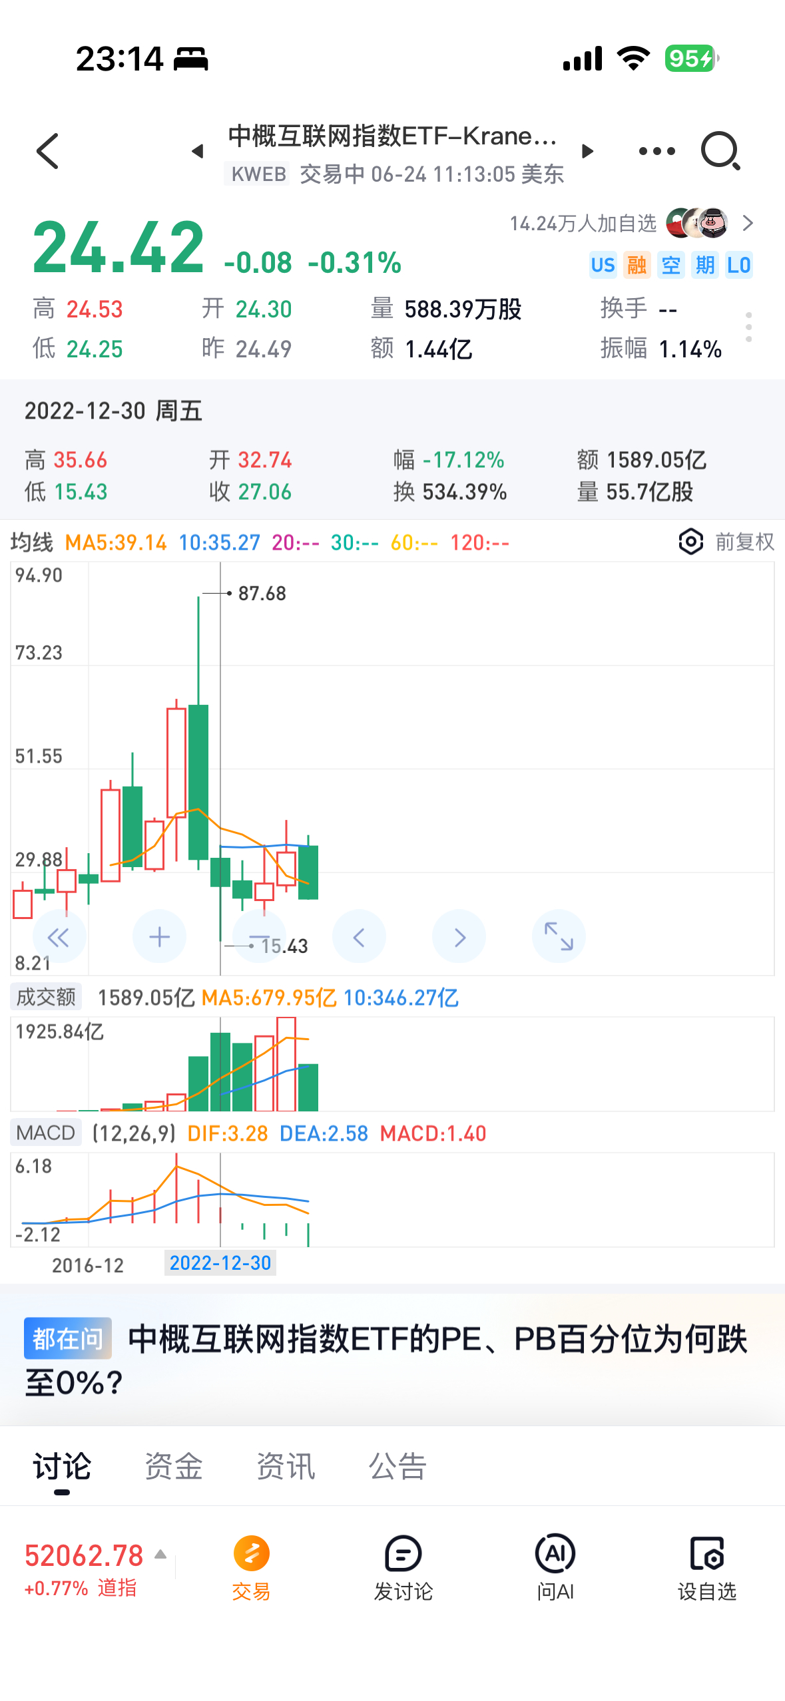Tap the MA5:39.14 value

click(116, 542)
